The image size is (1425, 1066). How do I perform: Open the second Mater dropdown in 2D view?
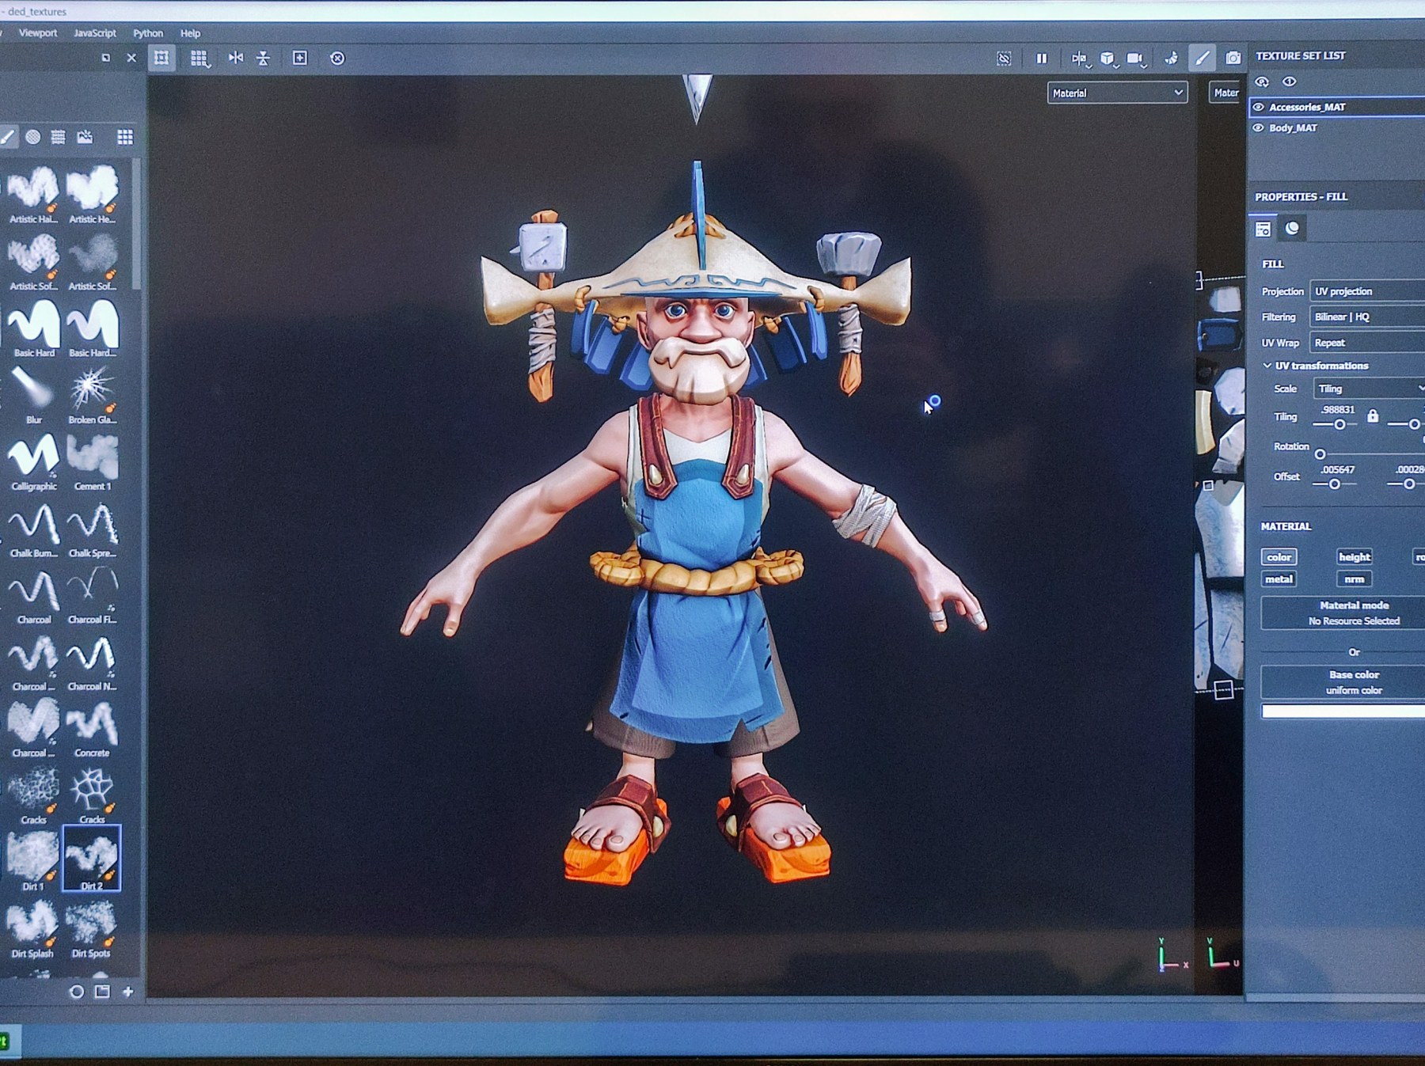click(x=1225, y=93)
